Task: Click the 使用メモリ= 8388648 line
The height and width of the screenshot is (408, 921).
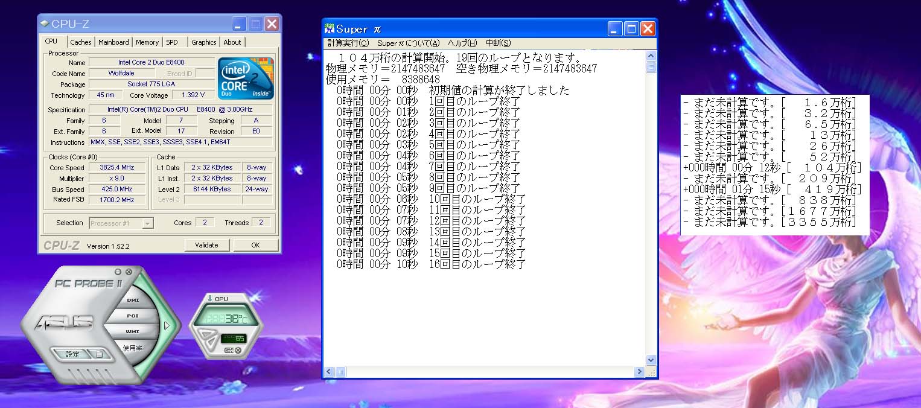Action: pos(383,80)
